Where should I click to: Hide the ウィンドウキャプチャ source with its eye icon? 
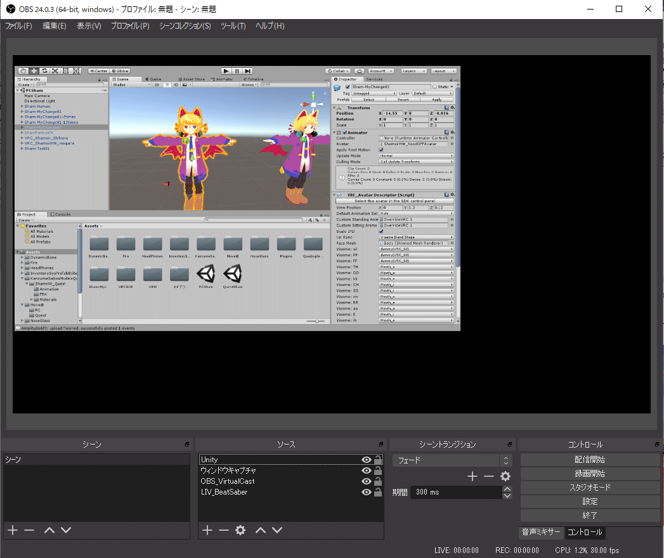(367, 470)
